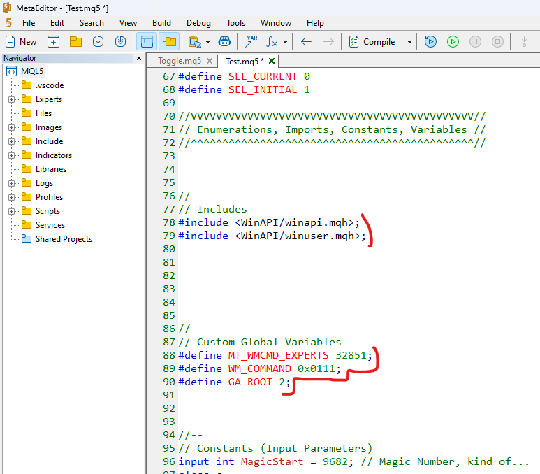Select the Files folder
Viewport: 540px width, 474px height.
click(x=43, y=113)
